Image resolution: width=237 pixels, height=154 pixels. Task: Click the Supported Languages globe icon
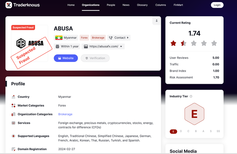tap(13, 136)
